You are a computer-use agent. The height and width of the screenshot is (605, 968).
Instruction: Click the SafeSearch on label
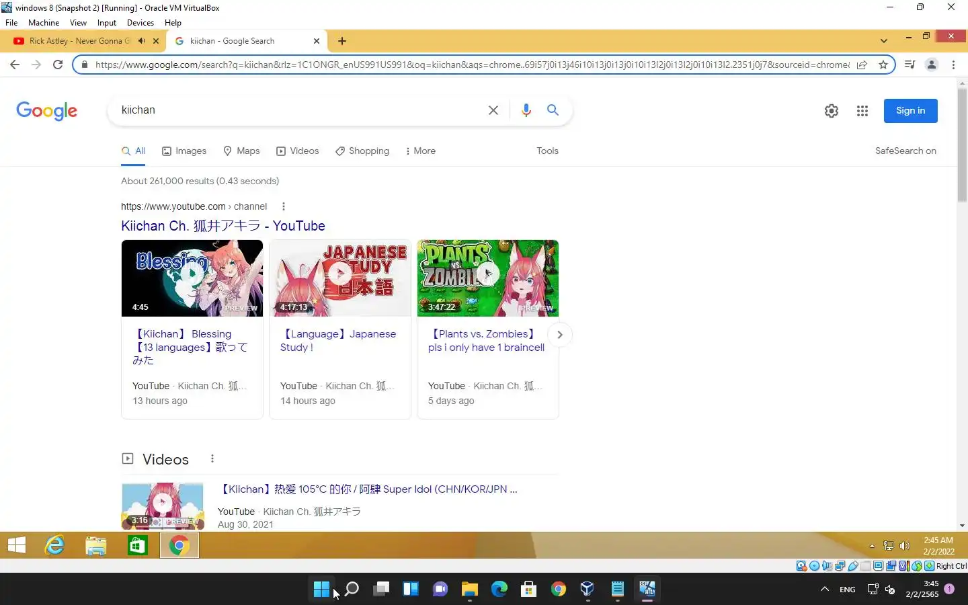click(905, 151)
